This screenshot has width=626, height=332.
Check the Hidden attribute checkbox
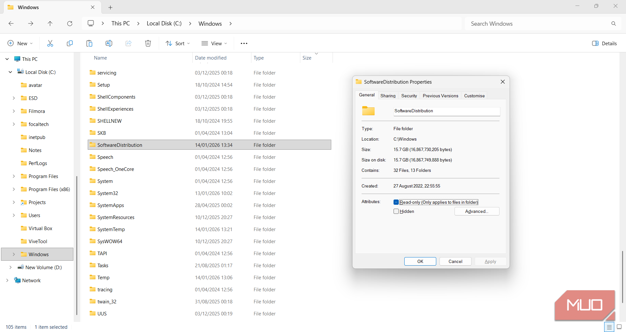point(396,211)
